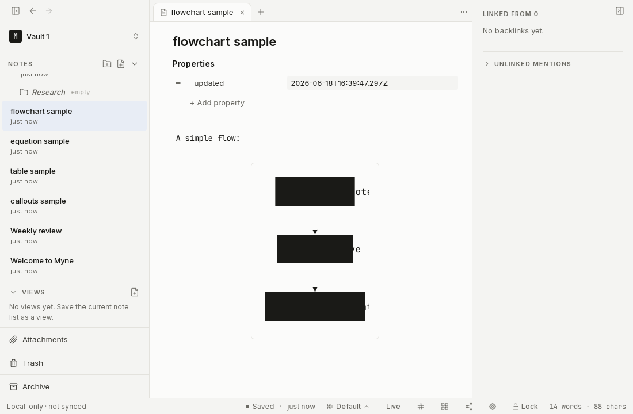Click the middle flowchart node
The height and width of the screenshot is (414, 633).
315,249
